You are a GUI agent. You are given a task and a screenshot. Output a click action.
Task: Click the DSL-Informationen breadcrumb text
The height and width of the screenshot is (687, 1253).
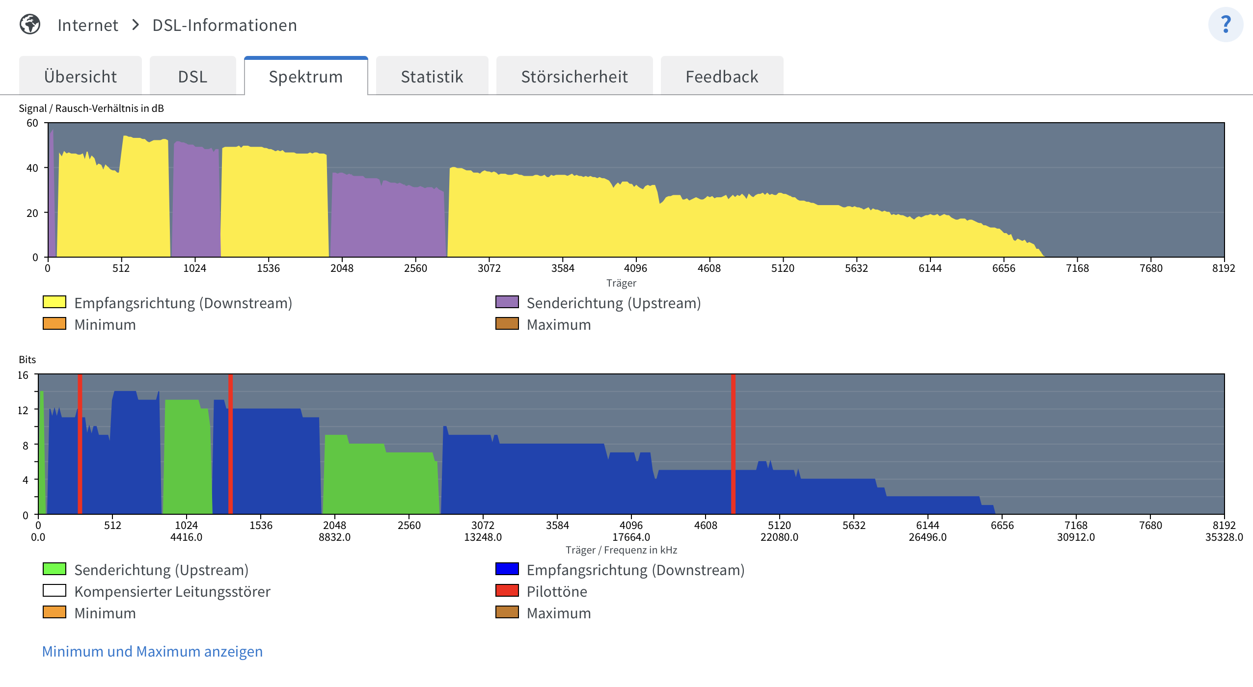[224, 25]
